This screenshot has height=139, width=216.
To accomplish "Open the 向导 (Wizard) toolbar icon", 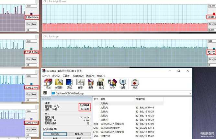I will click(x=112, y=84).
